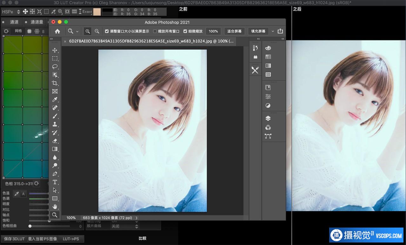
Task: Click the Photoshop Home icon
Action: (x=57, y=31)
